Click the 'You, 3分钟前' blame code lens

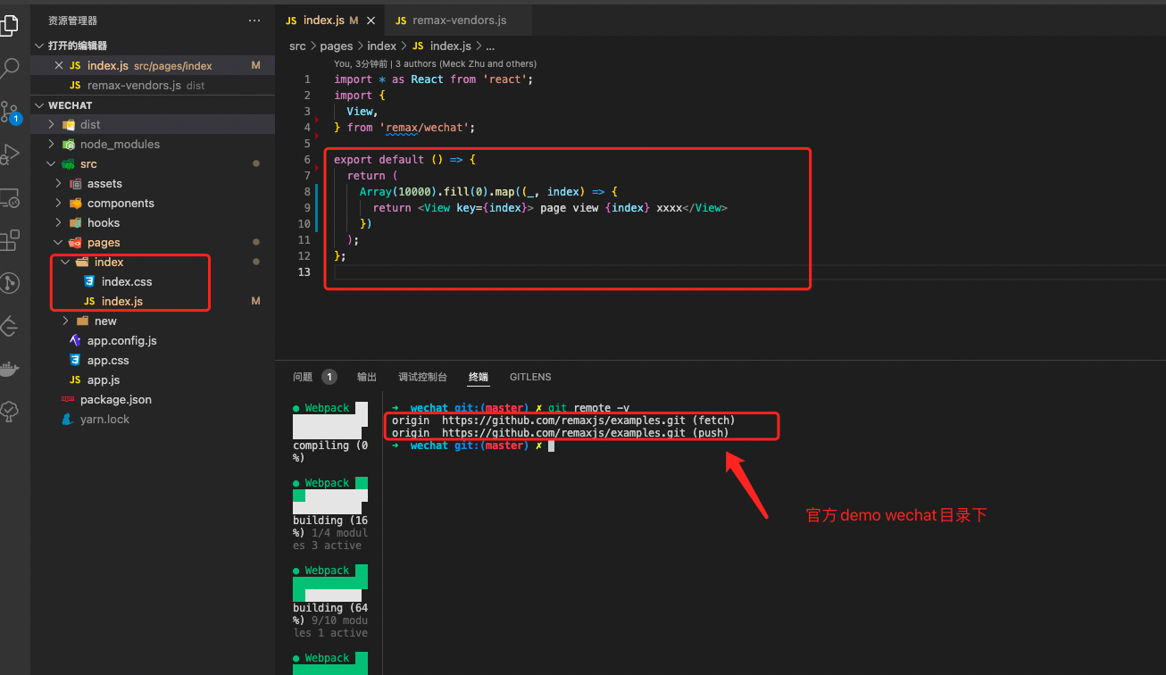tap(361, 64)
